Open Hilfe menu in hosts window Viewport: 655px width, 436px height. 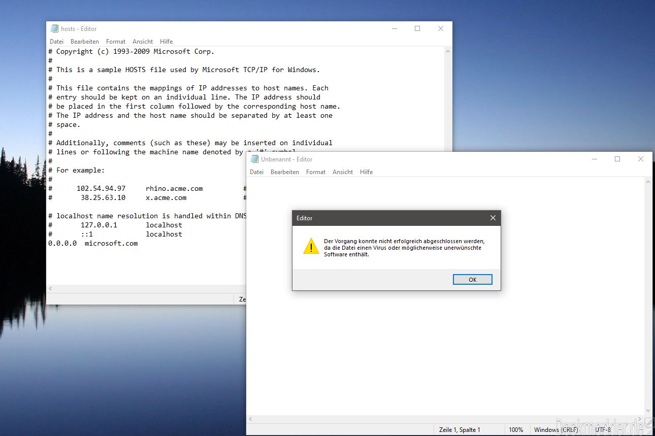[166, 42]
